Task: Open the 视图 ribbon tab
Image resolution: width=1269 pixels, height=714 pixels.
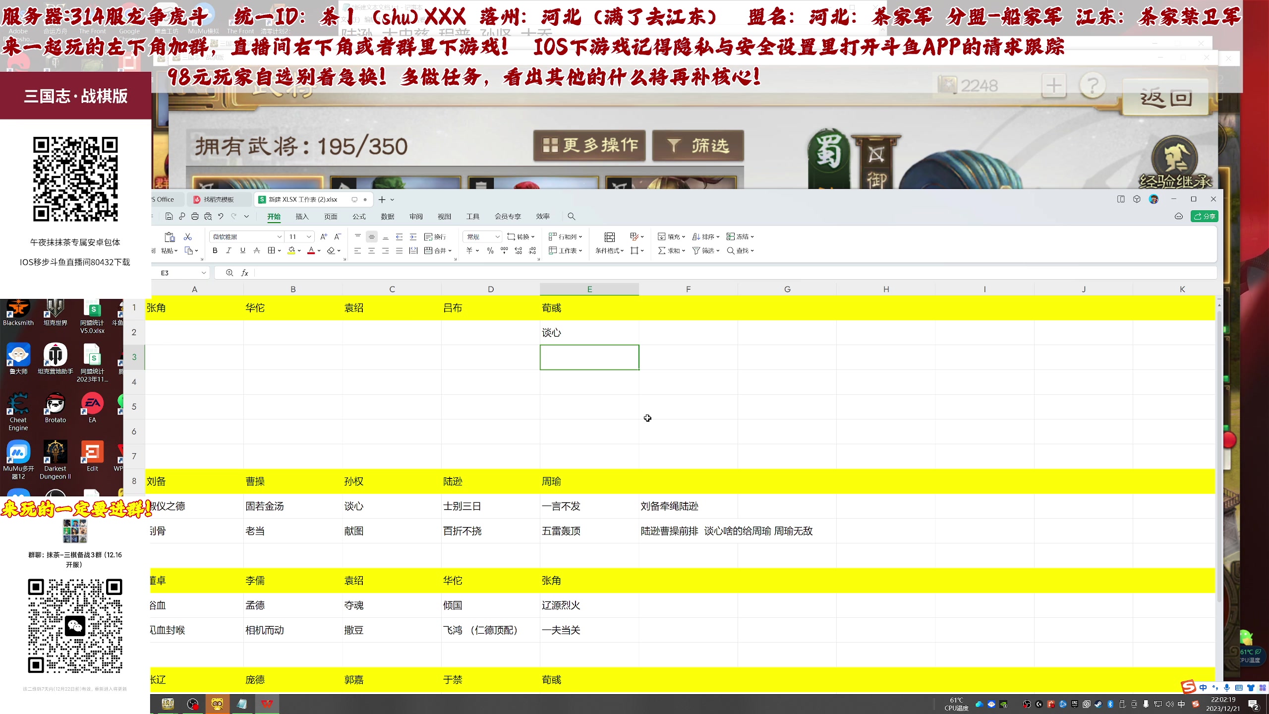Action: point(444,216)
